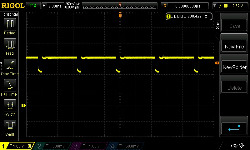Click the sound speaker icon

pyautogui.click(x=242, y=145)
